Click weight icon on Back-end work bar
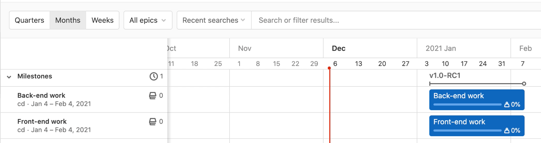 click(507, 105)
